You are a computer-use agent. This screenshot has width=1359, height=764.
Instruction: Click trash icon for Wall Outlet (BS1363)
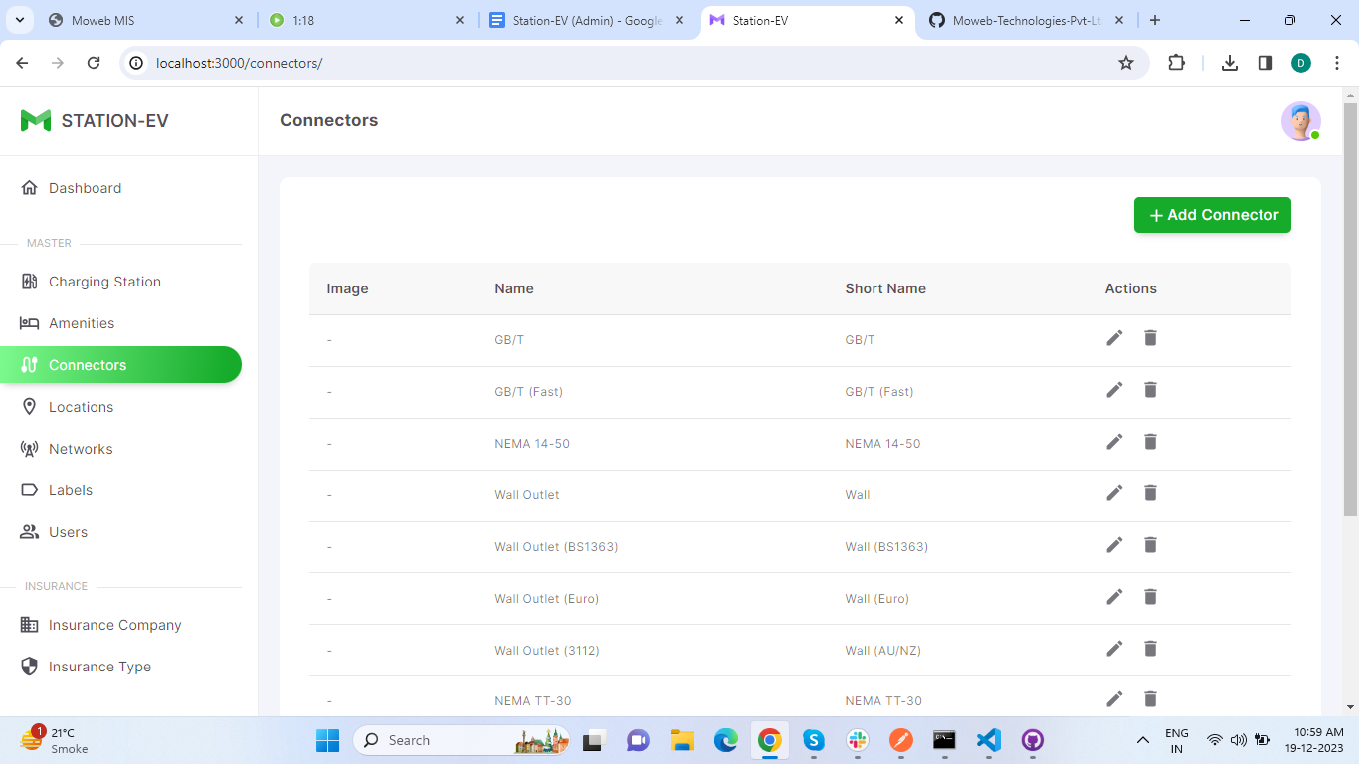coord(1150,545)
